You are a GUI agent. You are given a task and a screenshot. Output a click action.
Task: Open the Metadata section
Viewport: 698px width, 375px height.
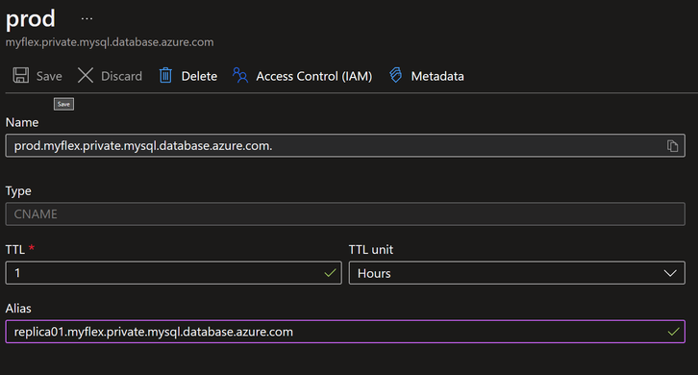click(x=437, y=76)
